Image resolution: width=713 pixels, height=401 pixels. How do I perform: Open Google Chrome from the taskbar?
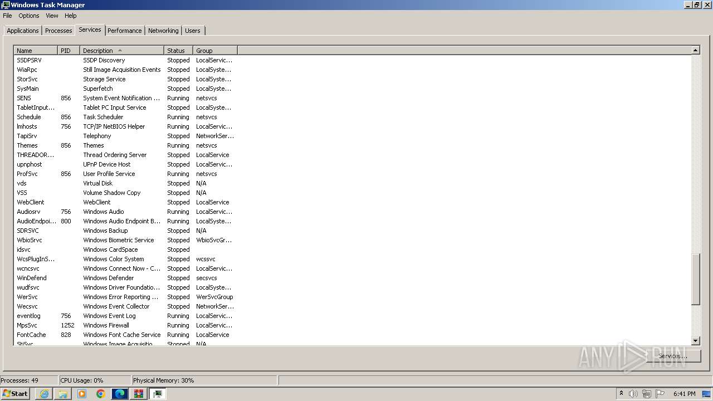click(x=101, y=394)
